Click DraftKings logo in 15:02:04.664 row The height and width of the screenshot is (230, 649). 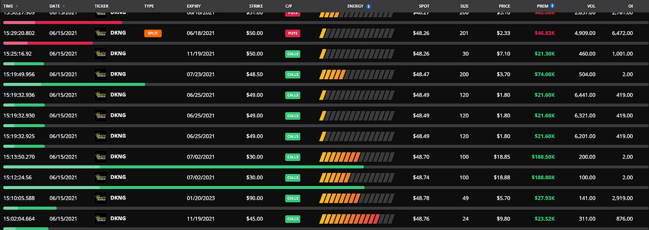pos(101,218)
